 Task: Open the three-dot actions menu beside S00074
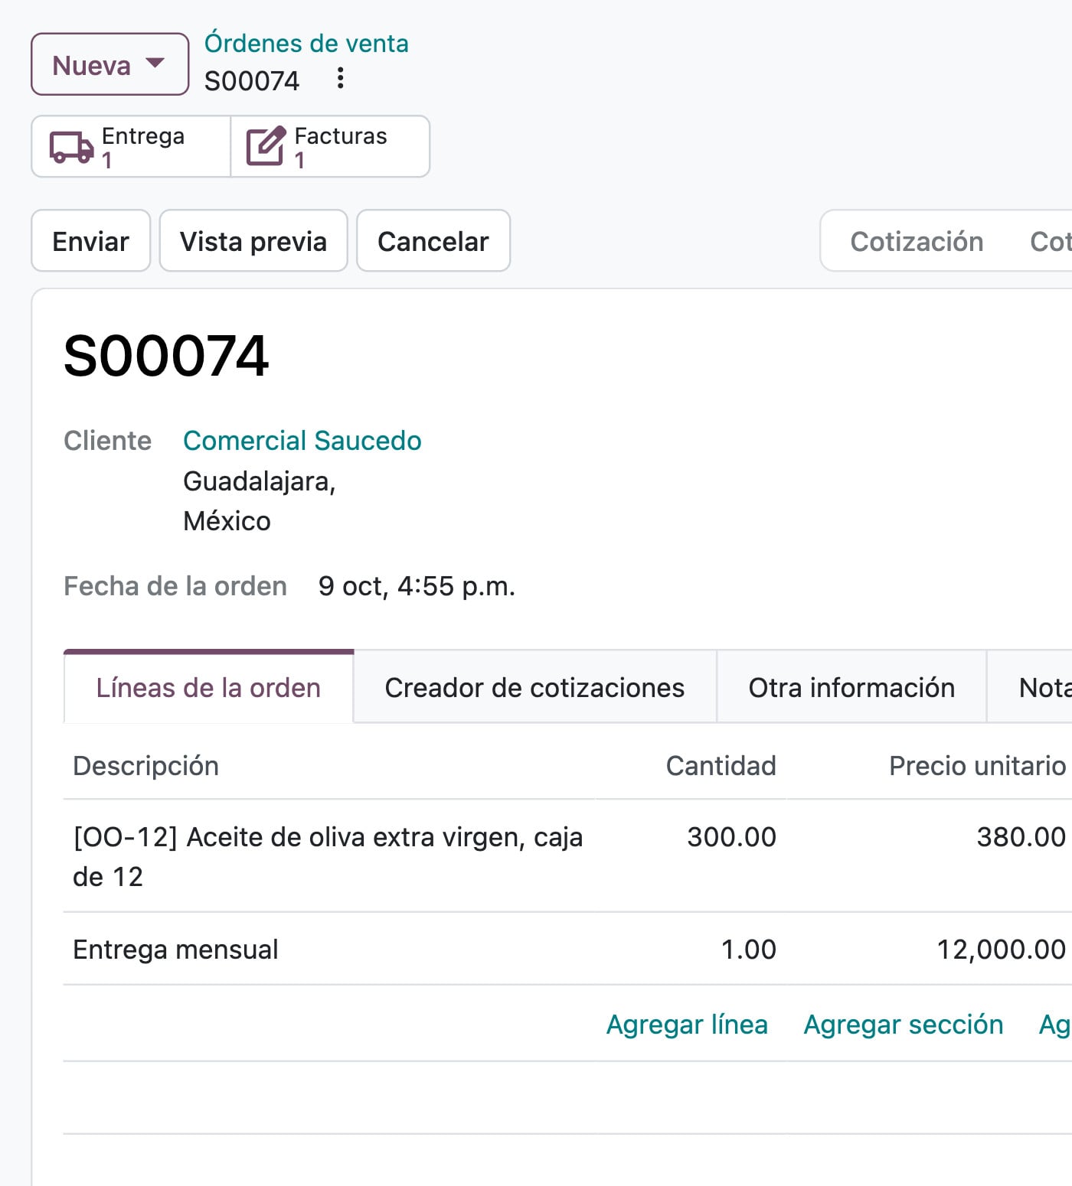(x=340, y=78)
